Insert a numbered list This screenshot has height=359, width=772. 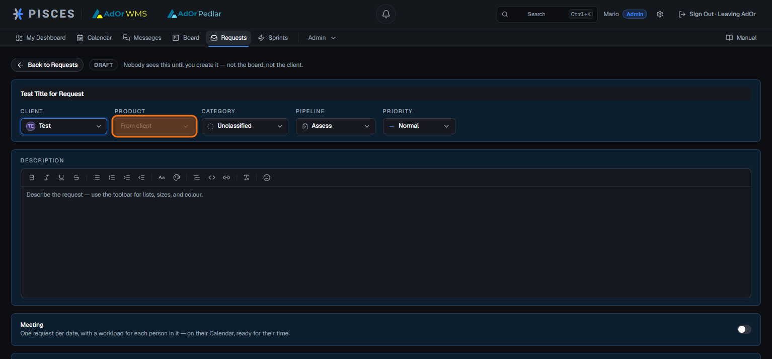click(x=112, y=177)
